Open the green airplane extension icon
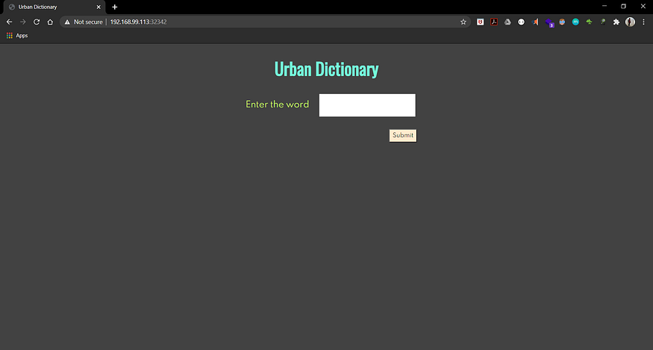Screen dimensions: 653x350 tap(590, 22)
